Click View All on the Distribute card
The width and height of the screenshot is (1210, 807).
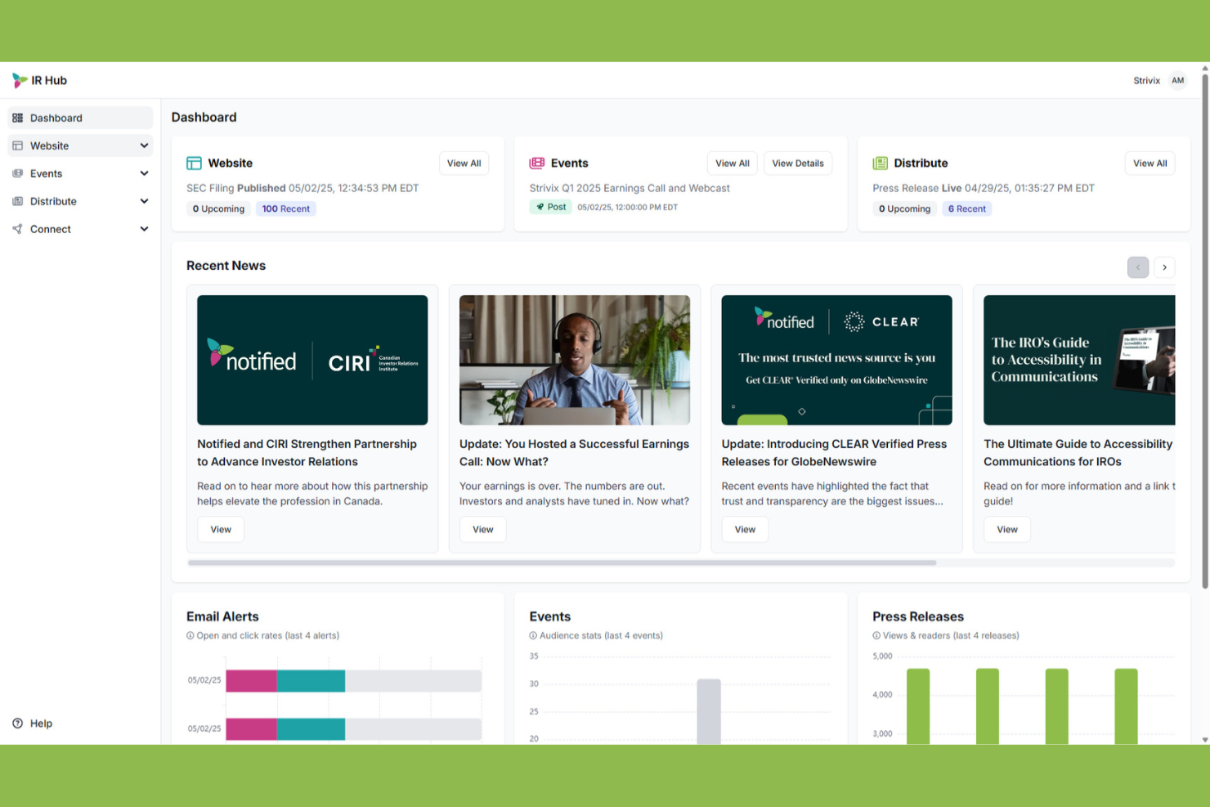pos(1149,163)
